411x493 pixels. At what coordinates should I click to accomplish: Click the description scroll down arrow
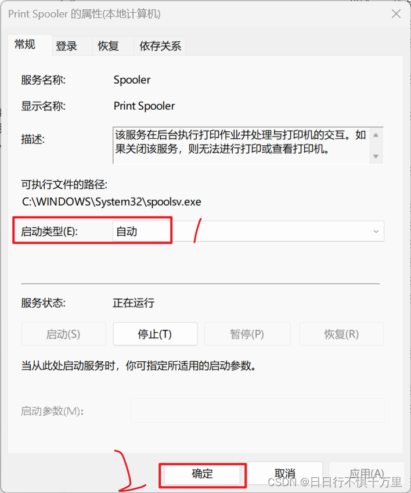[x=376, y=156]
